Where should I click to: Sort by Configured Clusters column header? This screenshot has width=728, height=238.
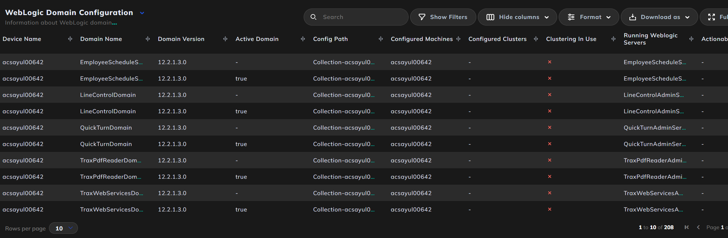[497, 39]
